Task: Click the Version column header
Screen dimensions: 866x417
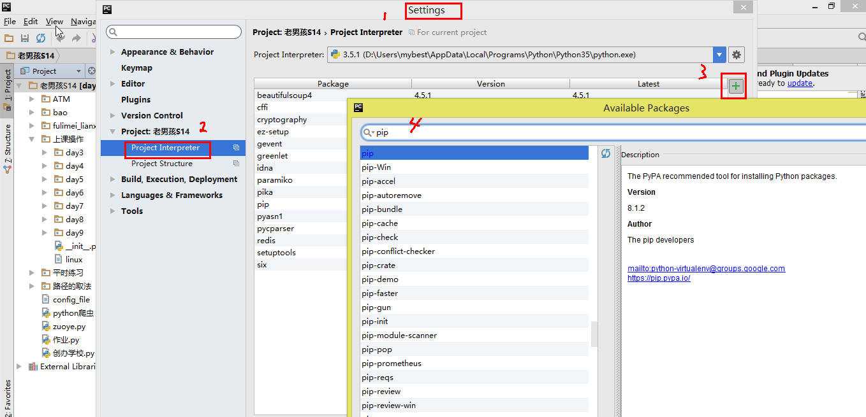Action: (x=490, y=84)
